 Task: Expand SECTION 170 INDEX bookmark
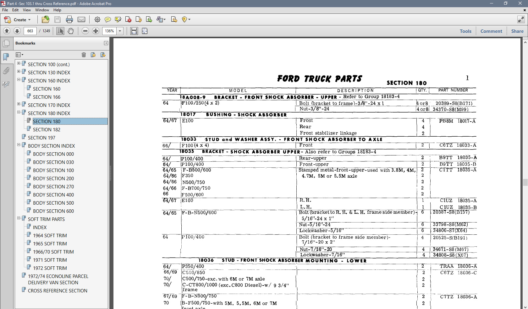(19, 104)
